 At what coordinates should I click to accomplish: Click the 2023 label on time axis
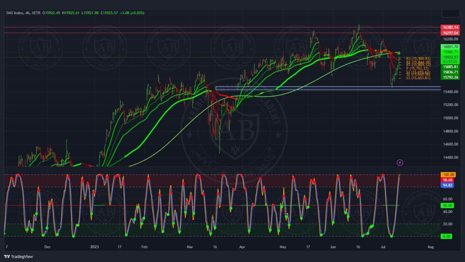point(94,247)
